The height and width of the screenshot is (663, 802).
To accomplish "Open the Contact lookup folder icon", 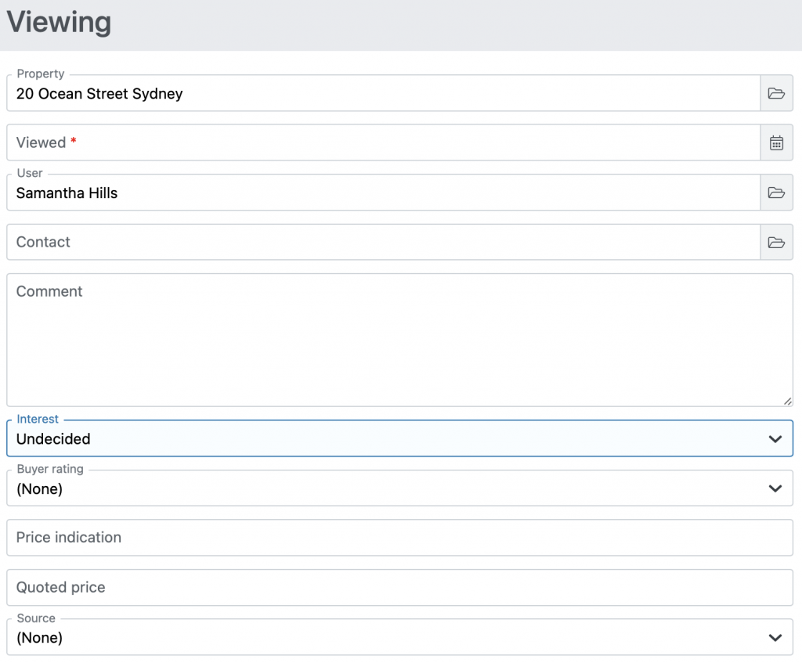I will pos(776,242).
